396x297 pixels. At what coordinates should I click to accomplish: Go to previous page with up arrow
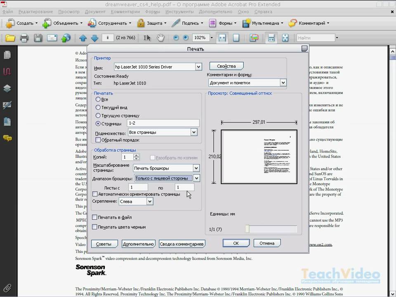[83, 38]
